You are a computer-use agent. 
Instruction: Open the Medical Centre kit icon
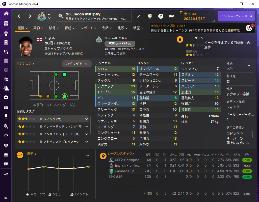[x=6, y=97]
